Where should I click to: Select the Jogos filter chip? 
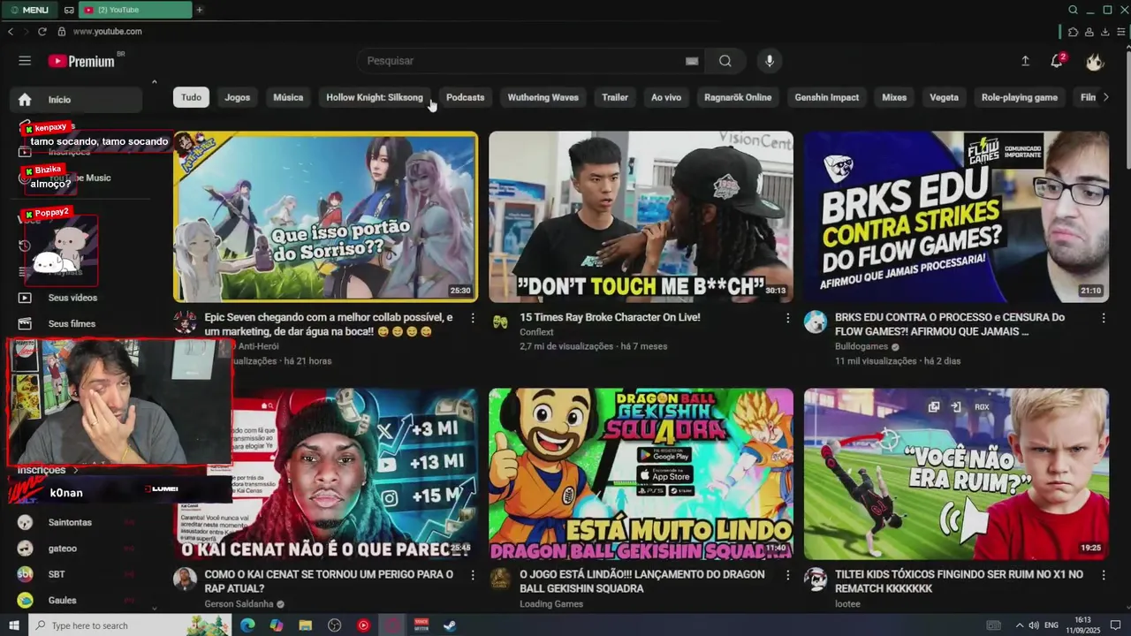237,97
